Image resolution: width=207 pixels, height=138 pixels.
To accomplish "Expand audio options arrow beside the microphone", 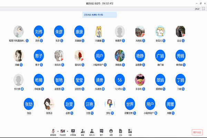I will pos(58,131).
